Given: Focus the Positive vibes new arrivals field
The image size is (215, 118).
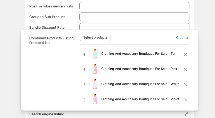Looking at the screenshot, I should tap(134, 6).
